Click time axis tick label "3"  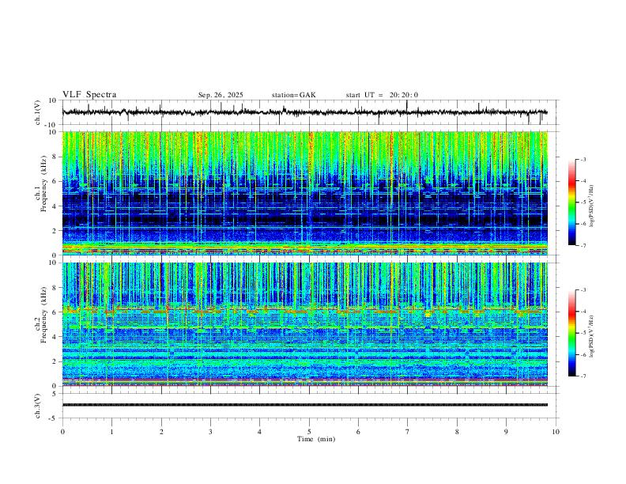(x=210, y=432)
